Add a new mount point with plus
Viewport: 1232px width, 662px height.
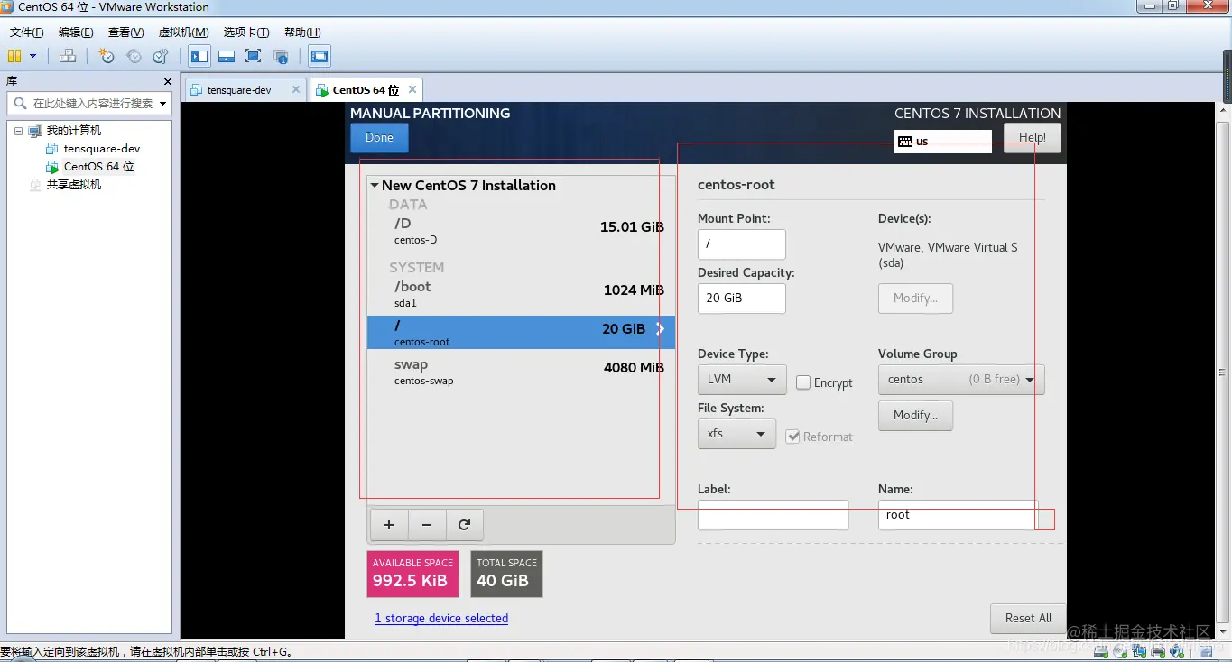pyautogui.click(x=389, y=525)
